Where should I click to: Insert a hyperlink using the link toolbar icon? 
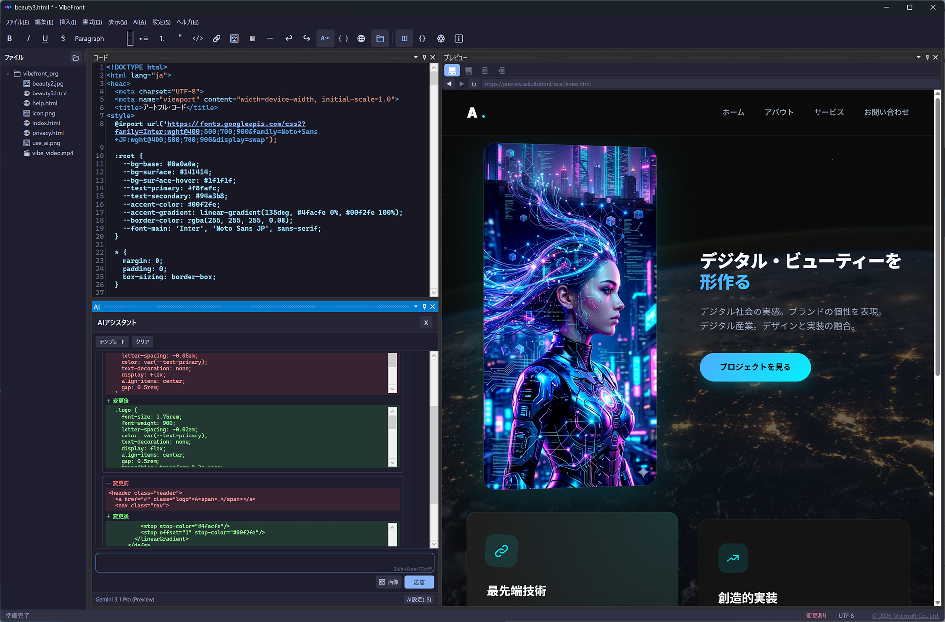point(216,38)
